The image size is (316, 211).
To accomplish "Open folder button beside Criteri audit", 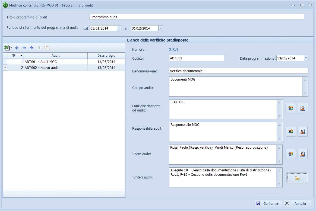I will 297,178.
